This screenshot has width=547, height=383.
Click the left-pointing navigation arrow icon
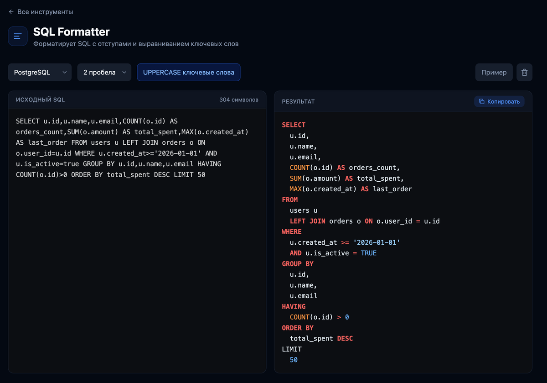(x=10, y=12)
